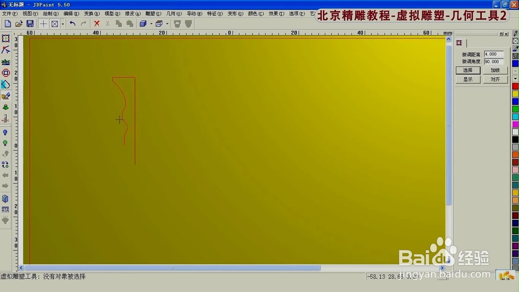The height and width of the screenshot is (292, 519).
Task: Open the 雕塑 menu
Action: (153, 14)
